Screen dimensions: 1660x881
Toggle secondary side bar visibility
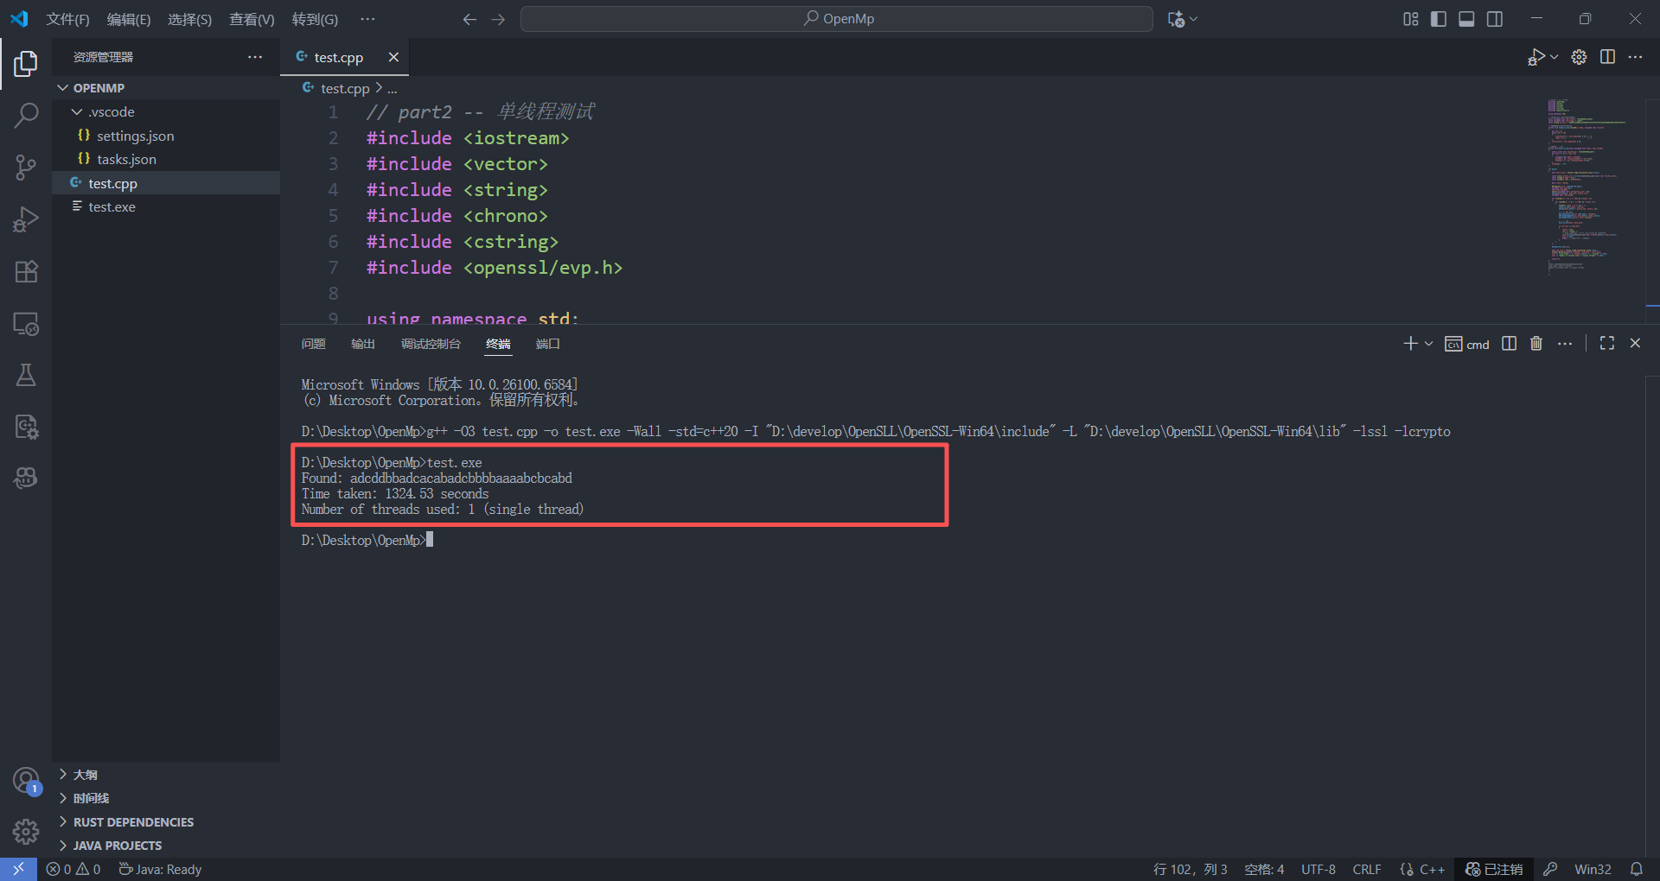coord(1495,19)
